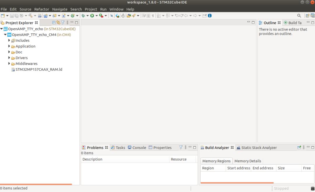Switch to C/C++ perspective icon

point(313,16)
